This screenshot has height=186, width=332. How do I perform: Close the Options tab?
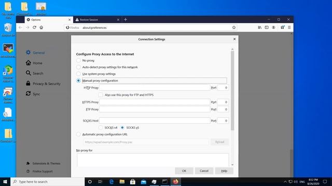tap(70, 20)
